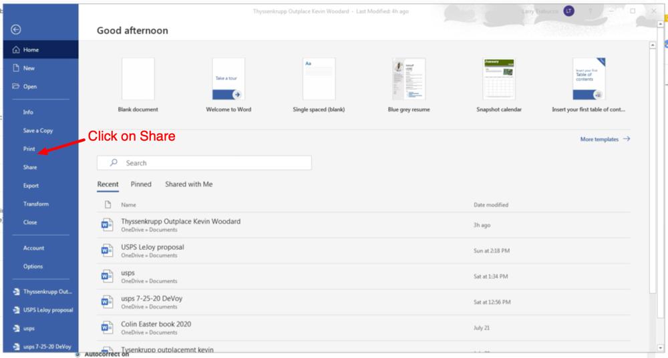This screenshot has height=358, width=668.
Task: Click the document icon in Name column header
Action: coord(108,205)
